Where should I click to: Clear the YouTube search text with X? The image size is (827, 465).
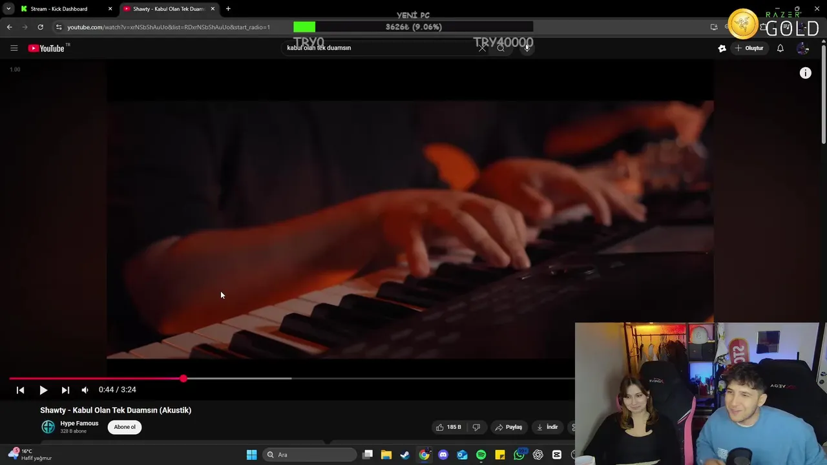[482, 48]
